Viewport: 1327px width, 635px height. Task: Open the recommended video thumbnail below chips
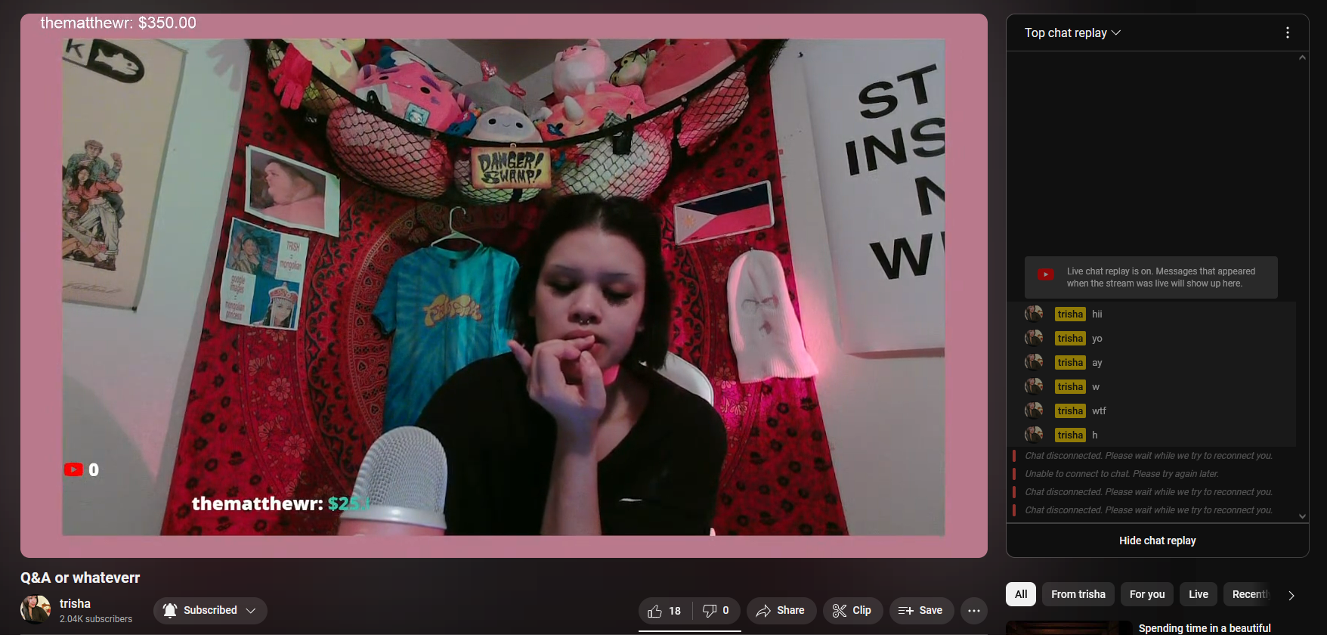click(1069, 628)
